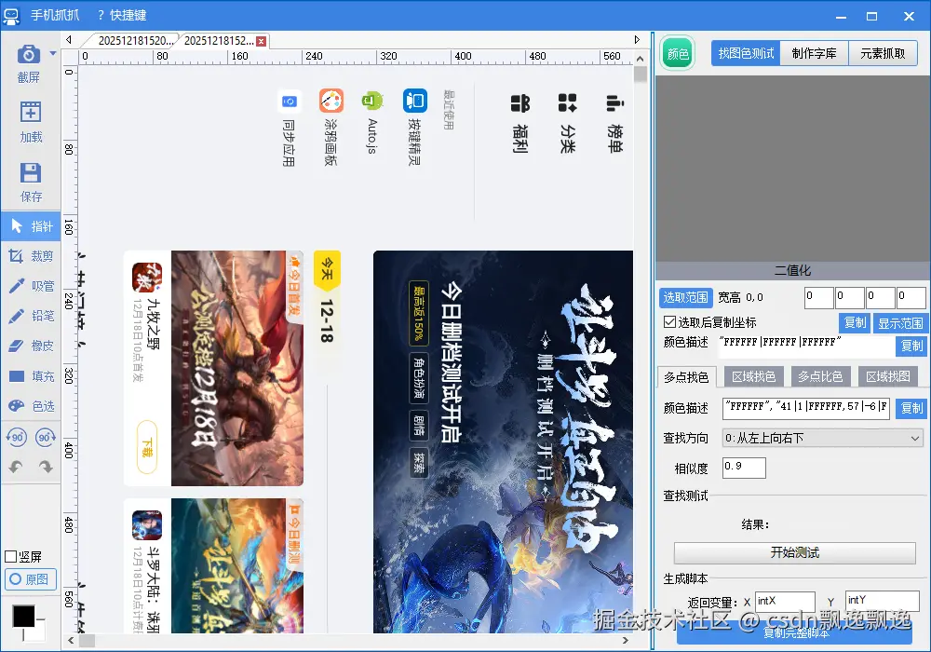
Task: Click the horizontal scrollbar right arrow
Action: pos(626,641)
